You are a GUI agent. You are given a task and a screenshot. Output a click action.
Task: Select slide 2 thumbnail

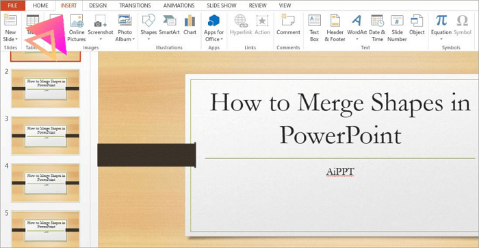(x=46, y=88)
